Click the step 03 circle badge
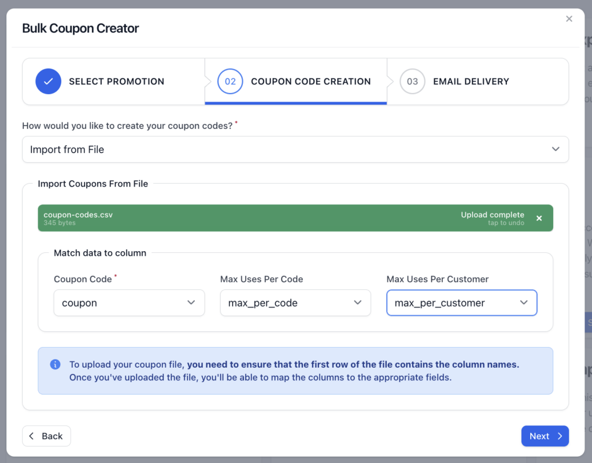This screenshot has width=592, height=463. (x=412, y=81)
